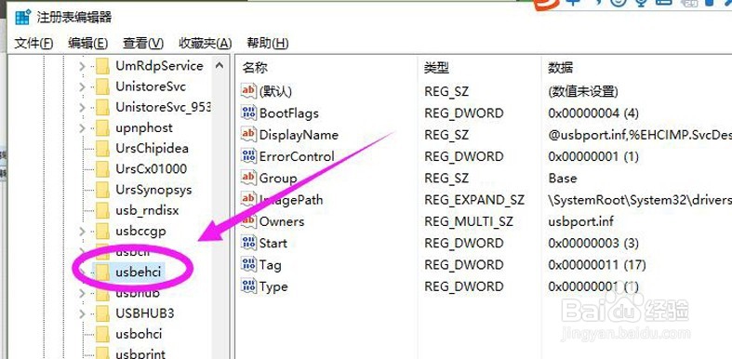Screen dimensions: 732x359
Task: Expand the UnistoreSvc_953 key
Action: [x=82, y=107]
